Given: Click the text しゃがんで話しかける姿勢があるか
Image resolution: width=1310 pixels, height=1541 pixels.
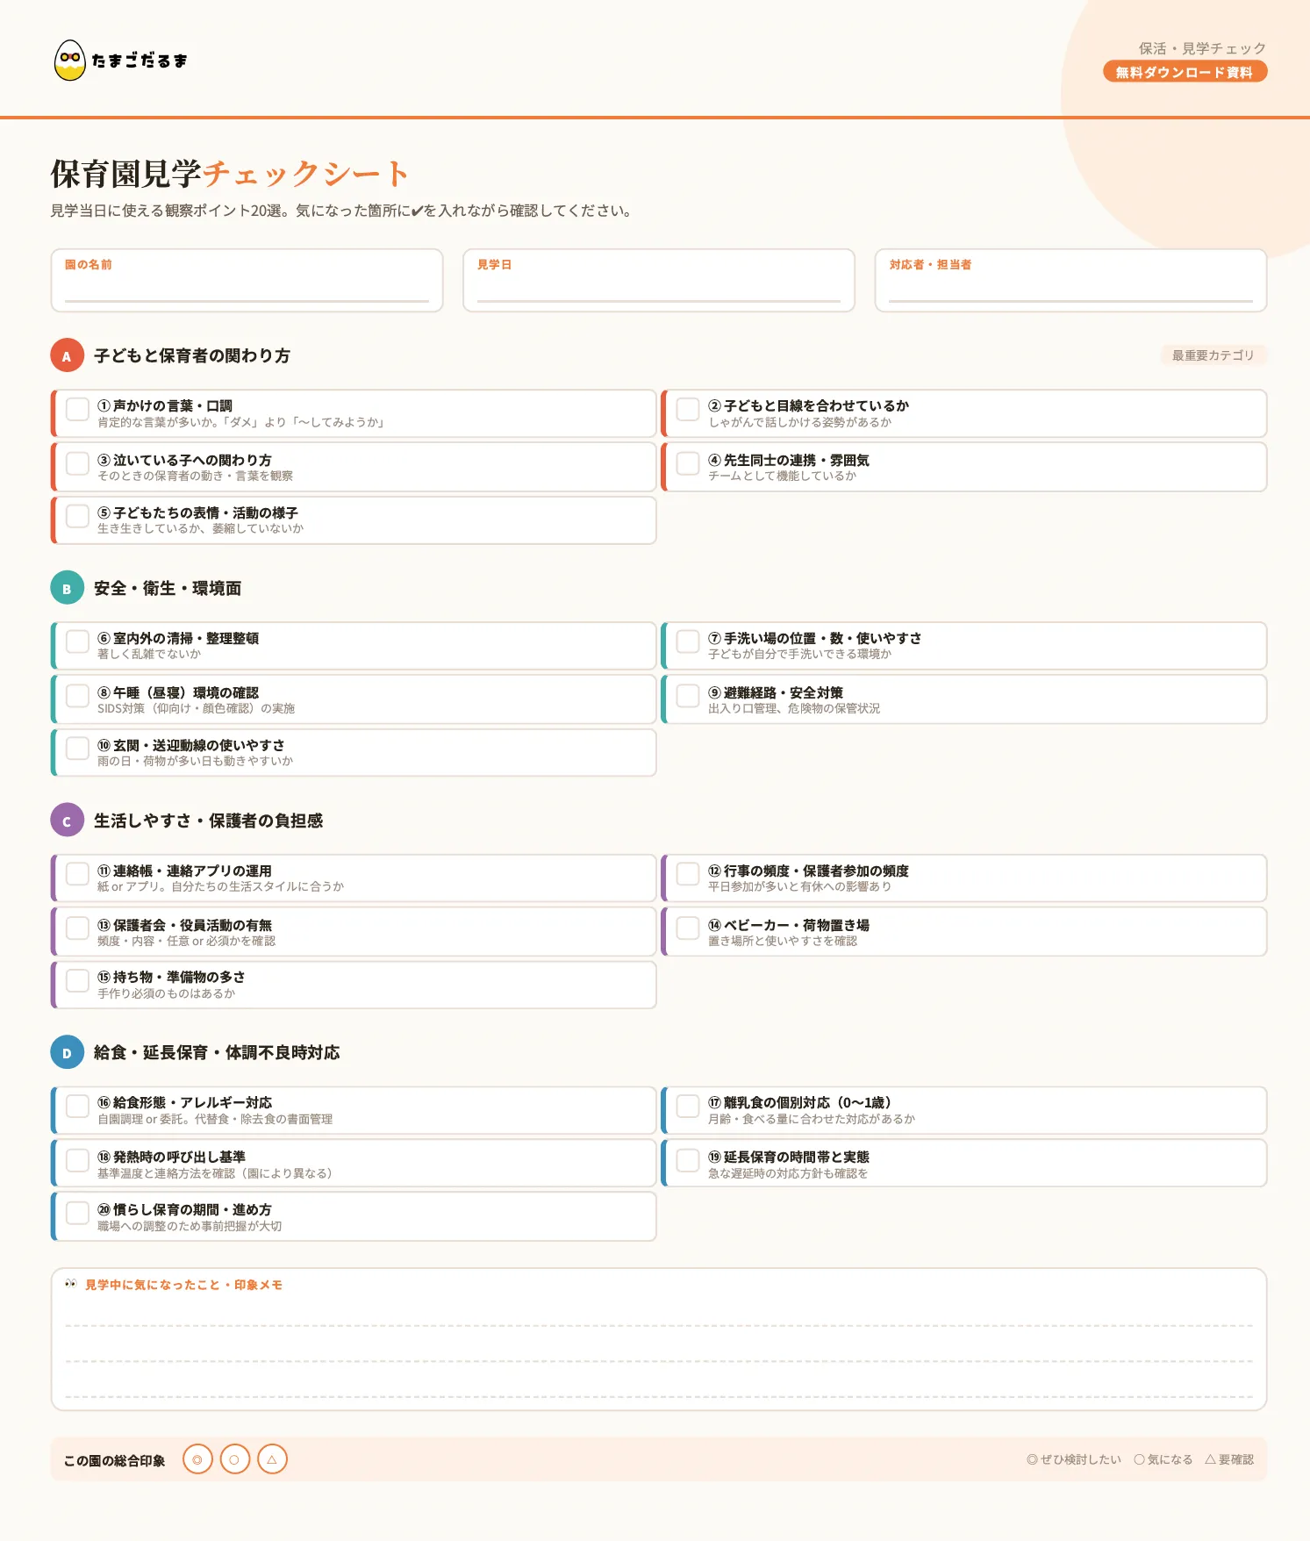Looking at the screenshot, I should 799,422.
